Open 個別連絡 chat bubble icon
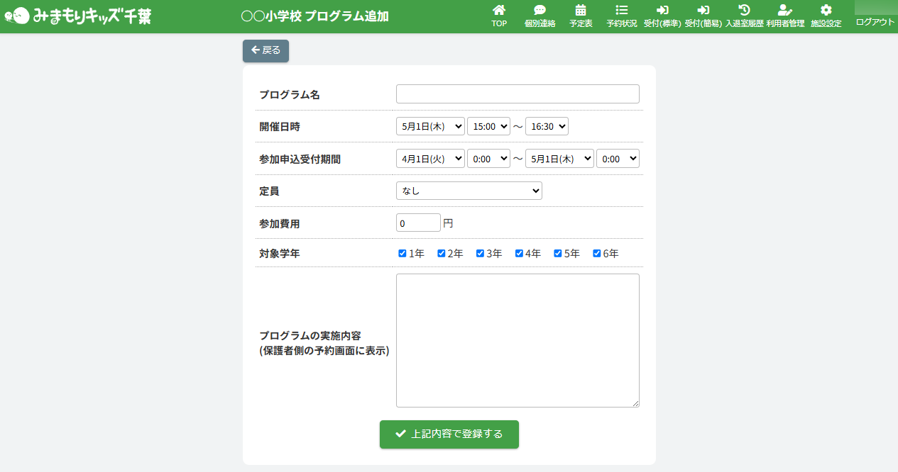Screen dimensions: 898x472 click(540, 10)
